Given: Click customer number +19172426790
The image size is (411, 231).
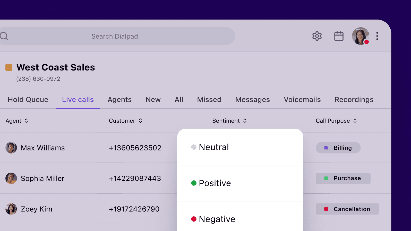Looking at the screenshot, I should pyautogui.click(x=134, y=209).
